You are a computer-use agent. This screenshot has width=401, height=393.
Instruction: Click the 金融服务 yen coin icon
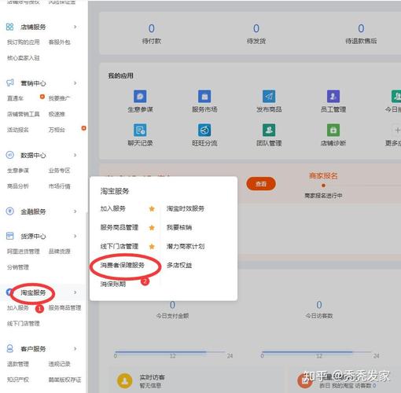click(x=10, y=211)
